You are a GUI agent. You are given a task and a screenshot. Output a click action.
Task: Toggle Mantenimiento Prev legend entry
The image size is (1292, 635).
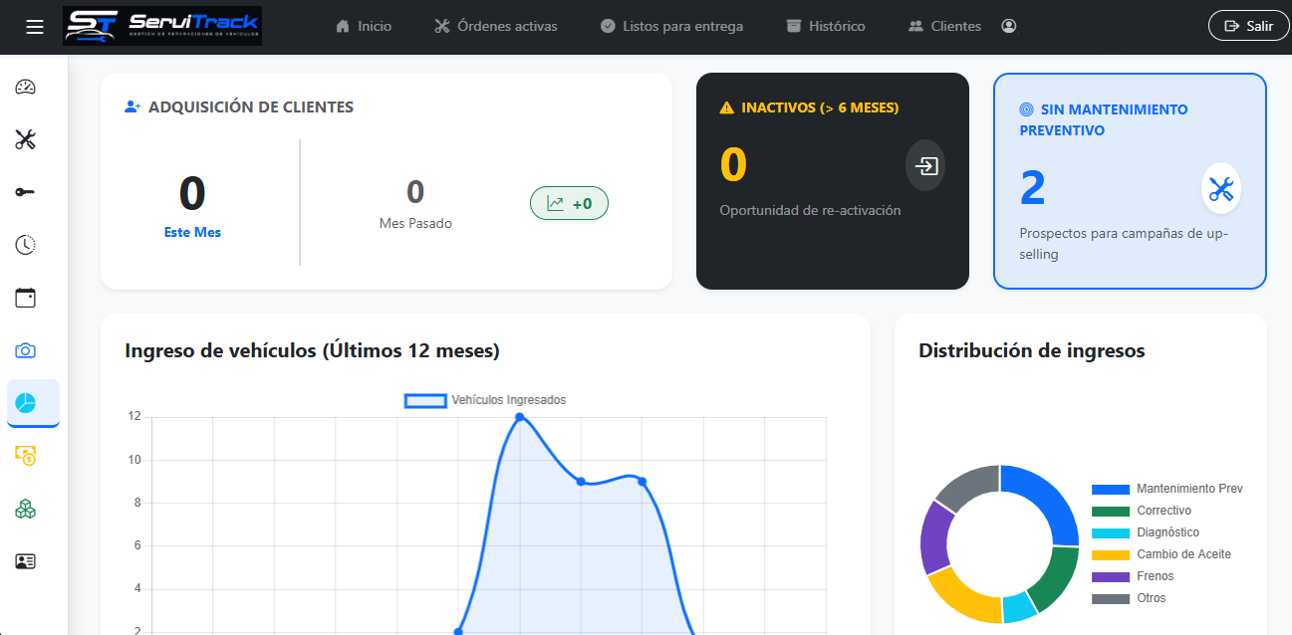[x=1167, y=489]
